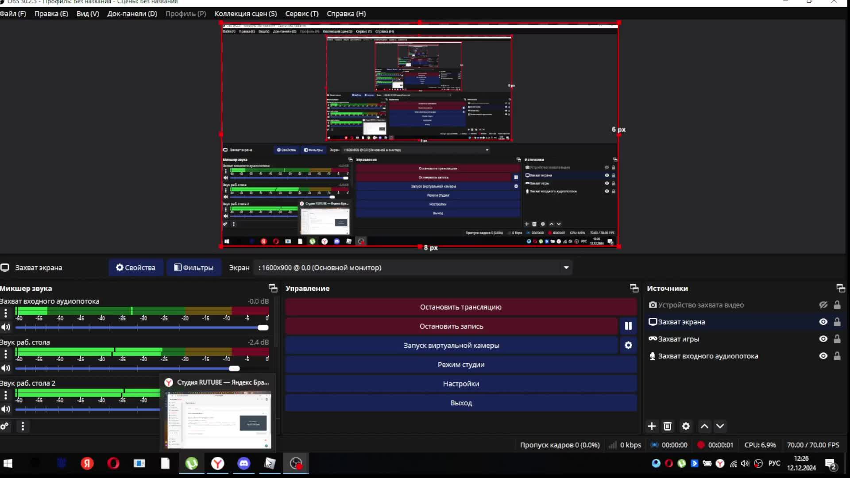Viewport: 850px width, 478px height.
Task: Mute Звук раб. стола speaker icon
Action: [x=6, y=368]
